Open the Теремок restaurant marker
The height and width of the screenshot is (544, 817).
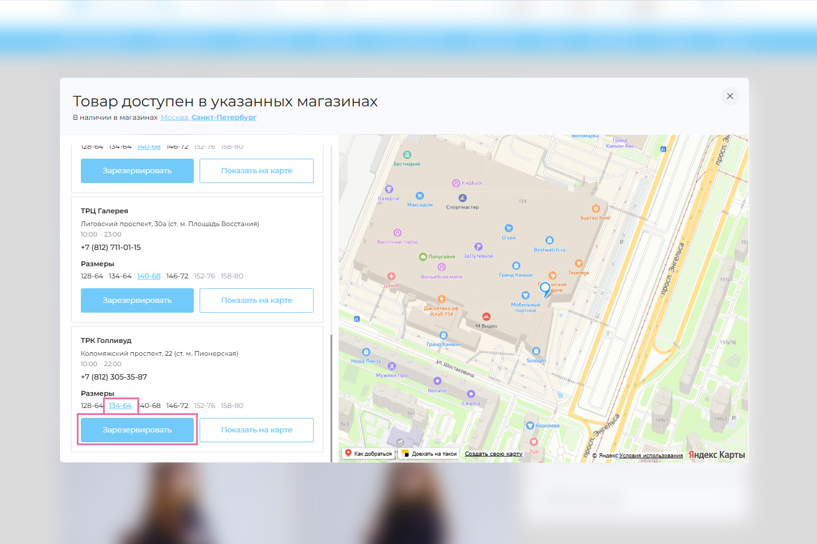[x=578, y=263]
